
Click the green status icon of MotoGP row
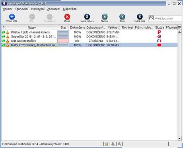click(4, 45)
